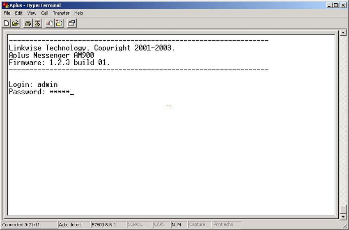349x230 pixels.
Task: Click the Send file toolbar icon
Action: tap(50, 23)
